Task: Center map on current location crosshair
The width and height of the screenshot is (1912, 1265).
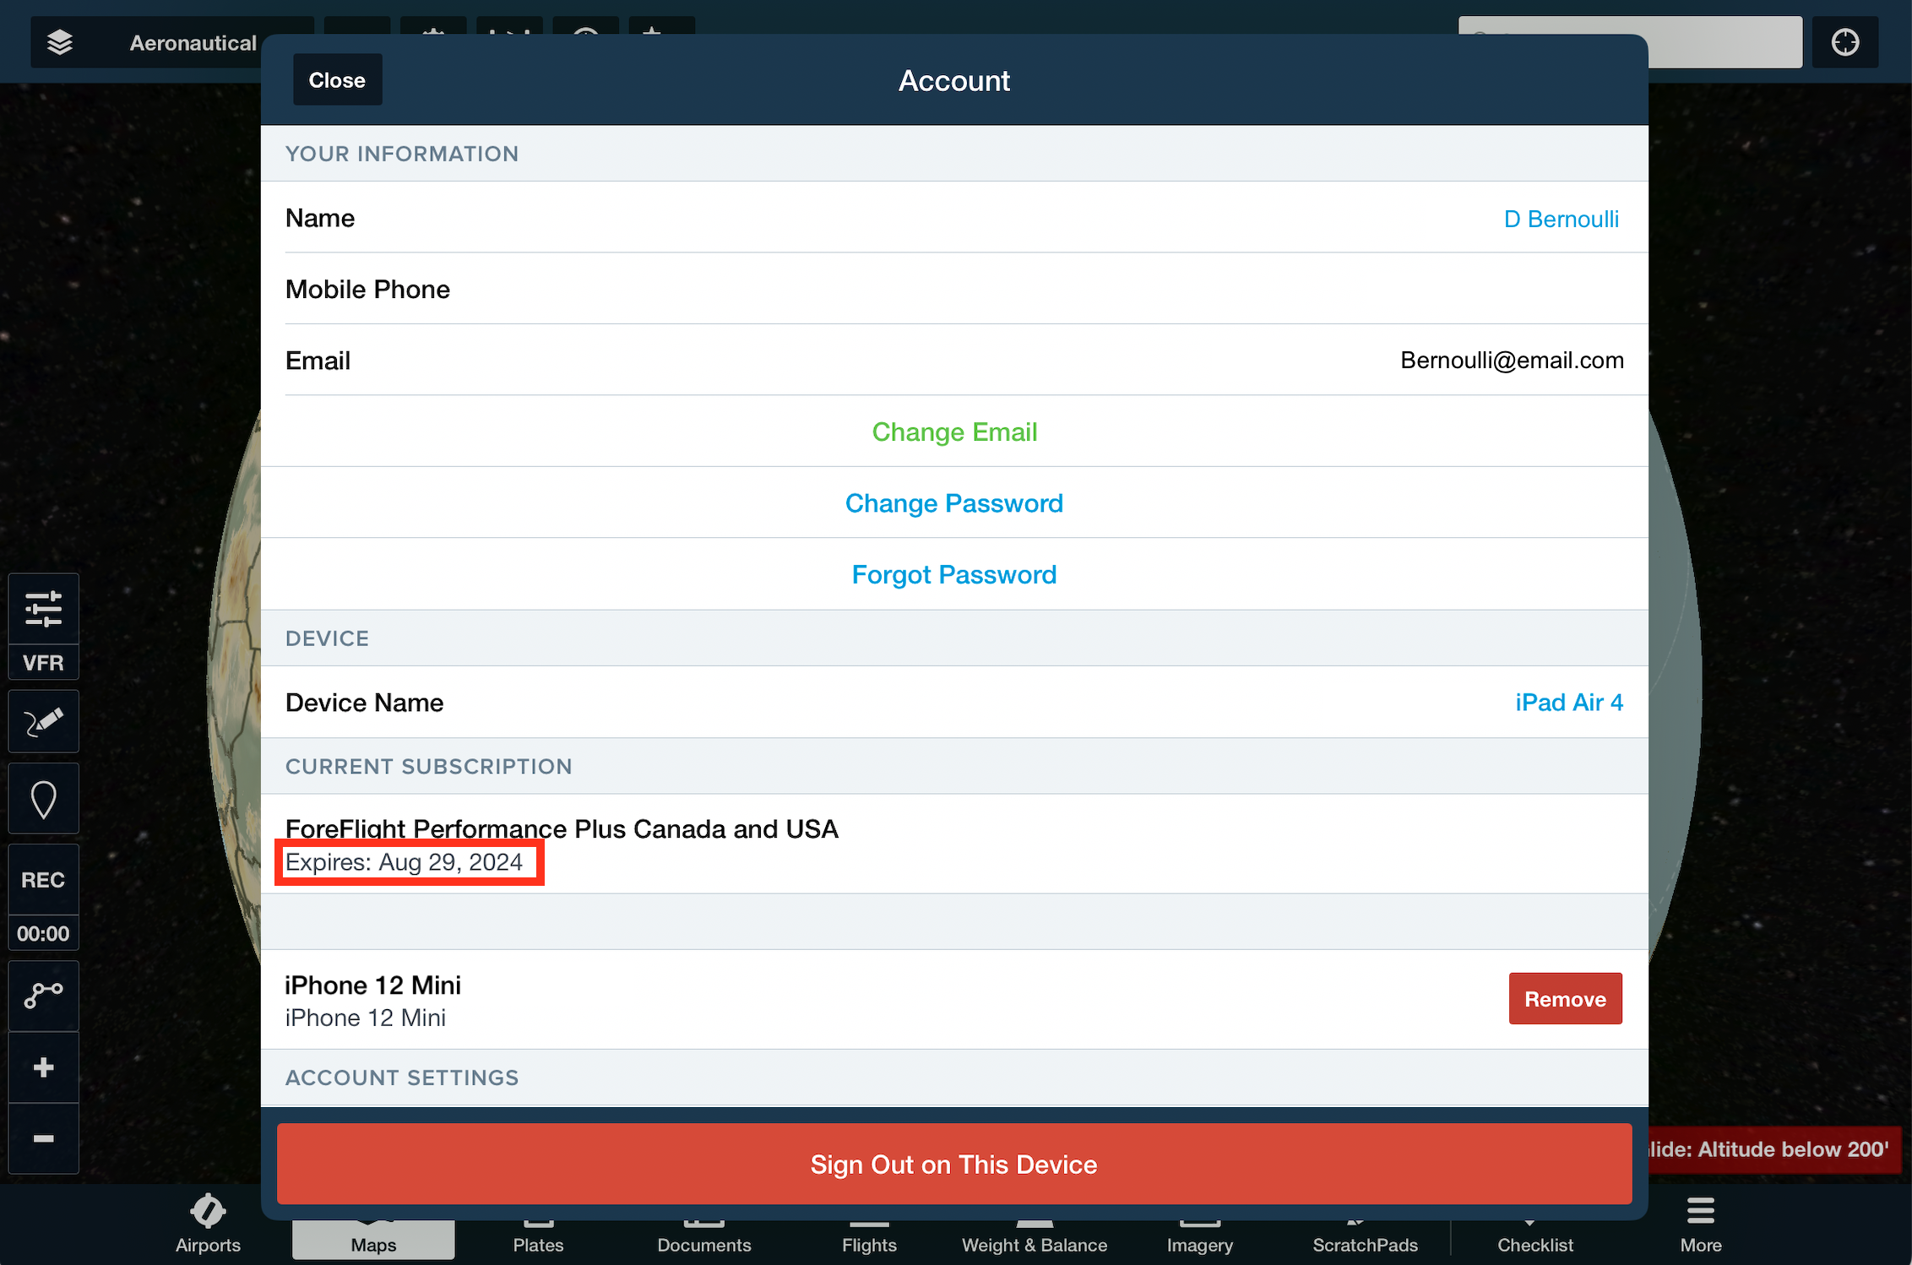Action: 1844,42
